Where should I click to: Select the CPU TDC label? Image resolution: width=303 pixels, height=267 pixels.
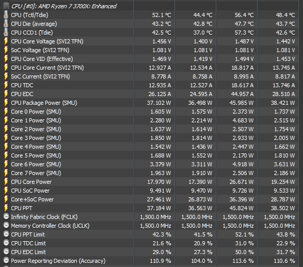[x=22, y=85]
